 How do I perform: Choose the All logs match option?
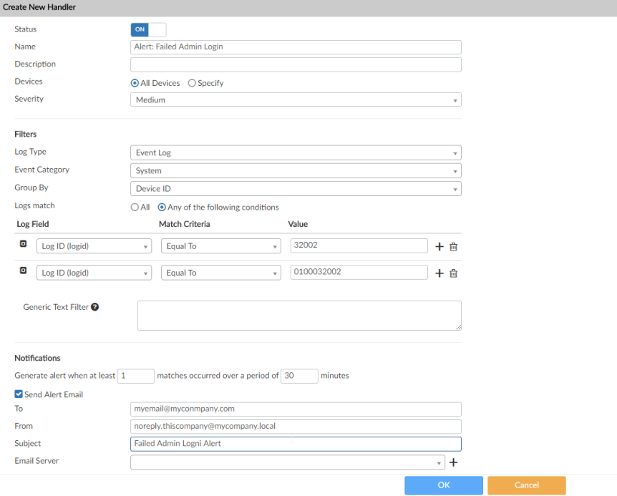[x=135, y=208]
